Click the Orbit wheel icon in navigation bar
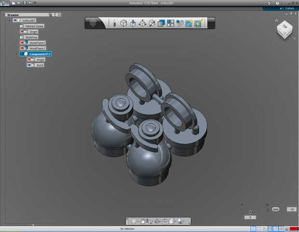The width and height of the screenshot is (299, 232). tap(134, 221)
